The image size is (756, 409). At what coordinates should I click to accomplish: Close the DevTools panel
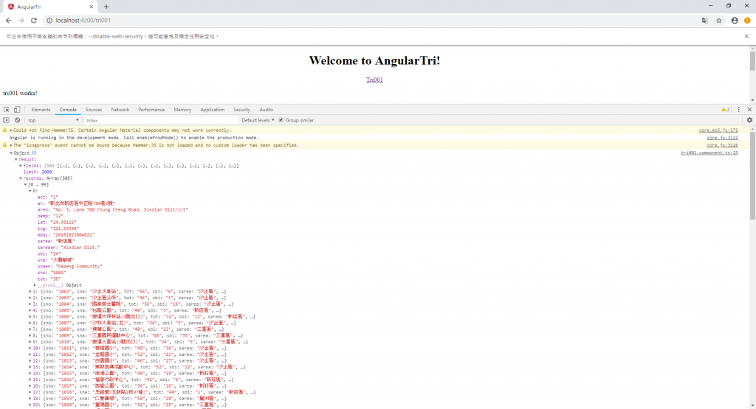(x=749, y=110)
